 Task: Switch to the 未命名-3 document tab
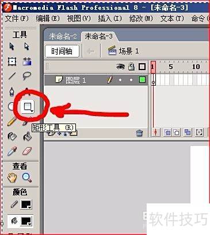pyautogui.click(x=98, y=36)
